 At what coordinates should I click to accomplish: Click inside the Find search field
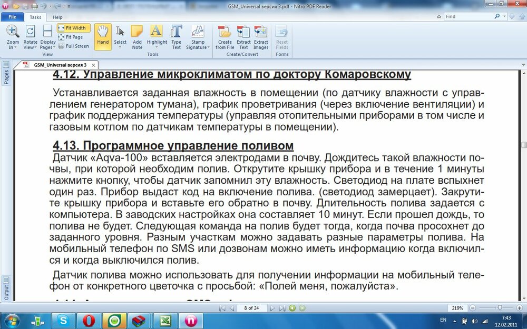tap(468, 16)
